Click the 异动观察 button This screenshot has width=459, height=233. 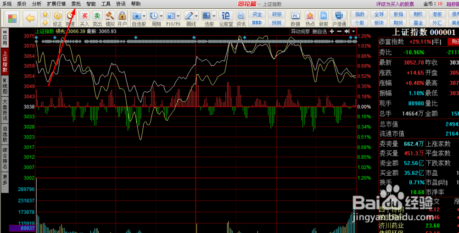point(300,31)
